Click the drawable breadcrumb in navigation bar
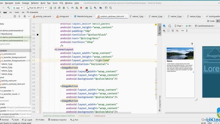The image size is (220, 124). pos(32,12)
